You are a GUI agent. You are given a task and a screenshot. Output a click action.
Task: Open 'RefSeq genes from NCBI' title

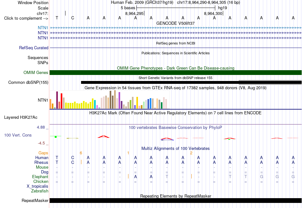[175, 43]
